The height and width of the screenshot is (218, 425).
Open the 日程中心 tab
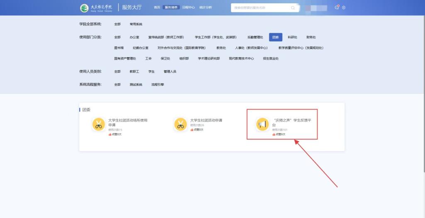188,7
